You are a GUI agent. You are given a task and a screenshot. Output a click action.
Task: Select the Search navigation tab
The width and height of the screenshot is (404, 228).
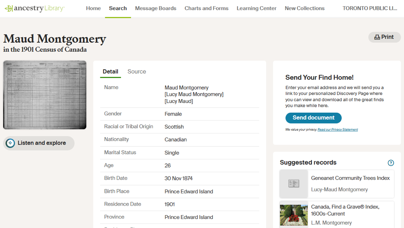pos(118,8)
